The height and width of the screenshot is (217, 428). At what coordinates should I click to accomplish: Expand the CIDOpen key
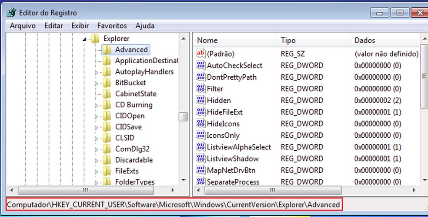point(96,117)
